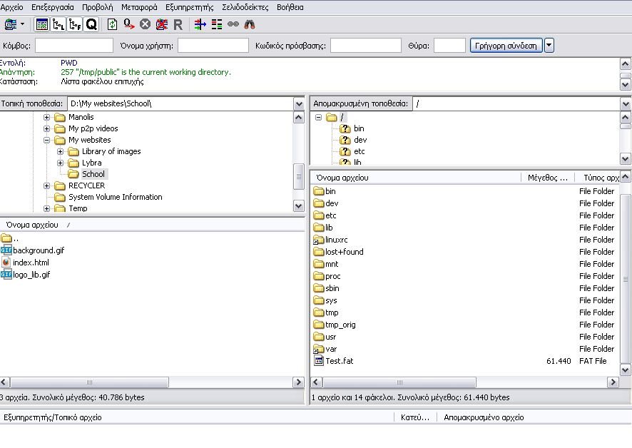Reconnect to the last server
The width and height of the screenshot is (632, 448).
(x=178, y=25)
